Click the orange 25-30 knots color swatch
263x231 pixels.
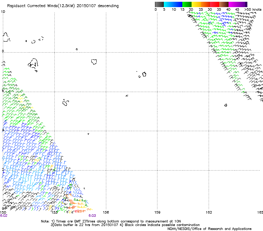[205, 4]
